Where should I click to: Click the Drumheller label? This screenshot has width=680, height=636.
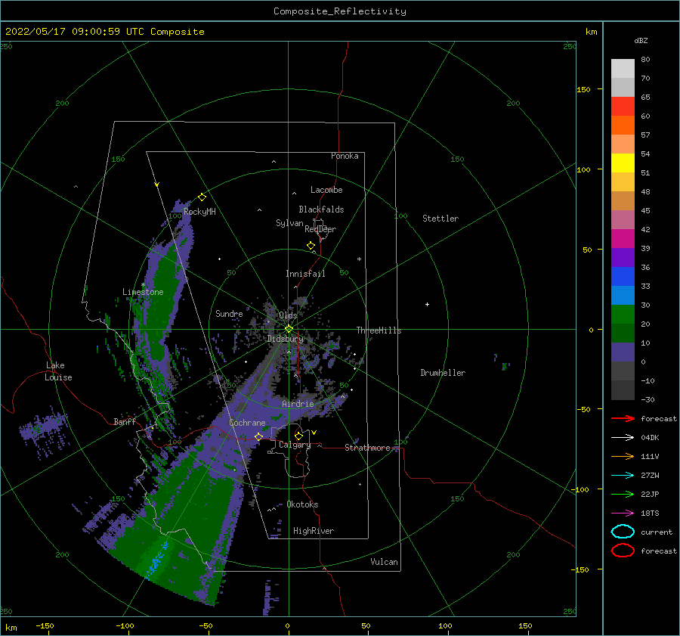pyautogui.click(x=443, y=373)
